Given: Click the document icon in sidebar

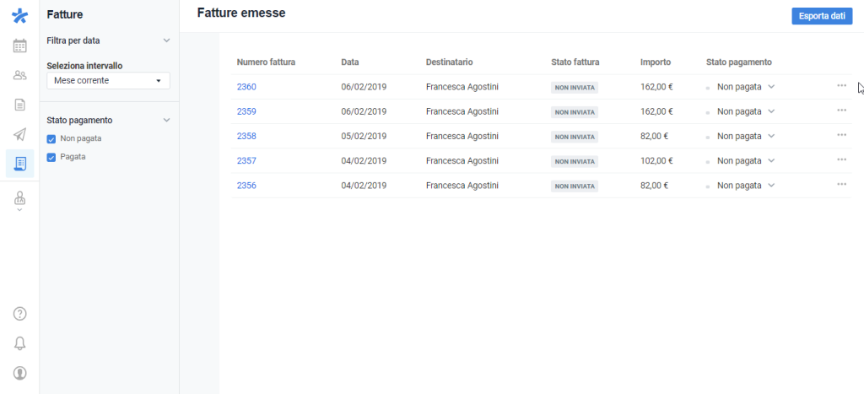Looking at the screenshot, I should click(x=19, y=105).
